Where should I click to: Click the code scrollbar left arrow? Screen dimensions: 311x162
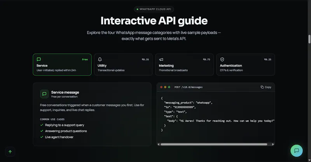[159, 145]
